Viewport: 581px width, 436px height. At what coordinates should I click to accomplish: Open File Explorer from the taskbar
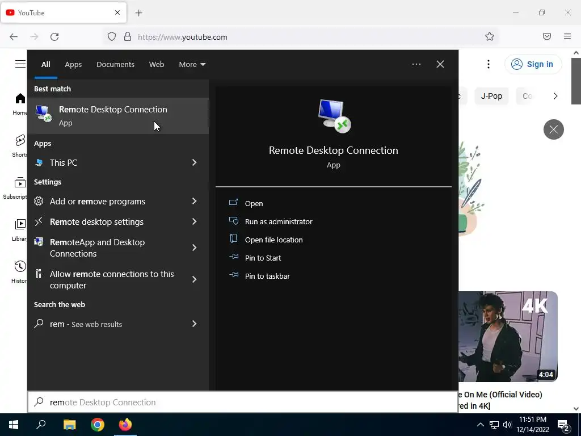coord(69,425)
